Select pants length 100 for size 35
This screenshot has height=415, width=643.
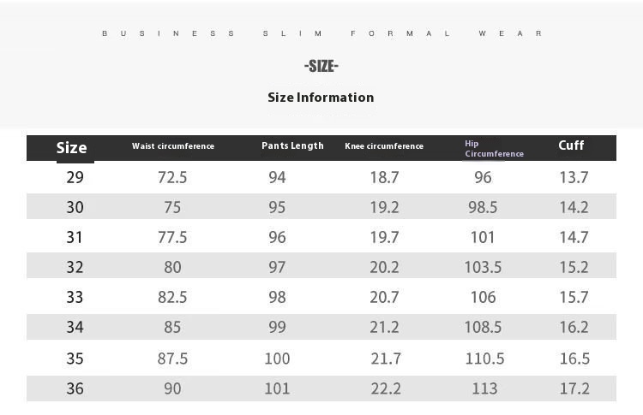(x=277, y=359)
